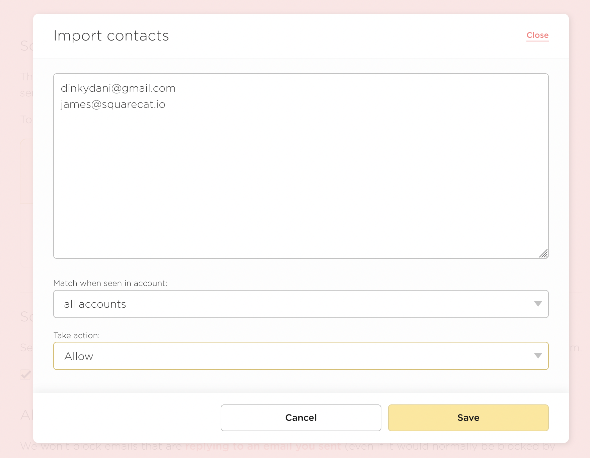
Task: Click the james@squarecat.io line
Action: tap(113, 104)
